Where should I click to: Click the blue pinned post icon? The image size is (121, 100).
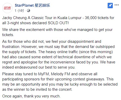(x=110, y=5)
